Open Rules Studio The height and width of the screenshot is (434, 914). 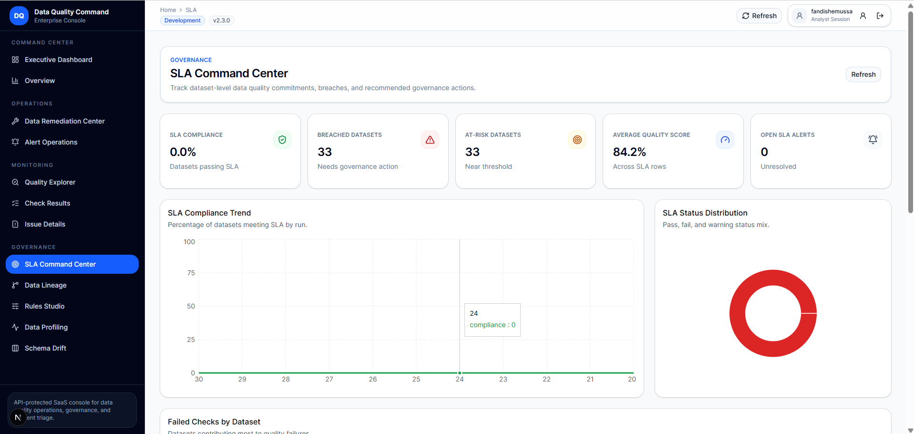[72, 306]
